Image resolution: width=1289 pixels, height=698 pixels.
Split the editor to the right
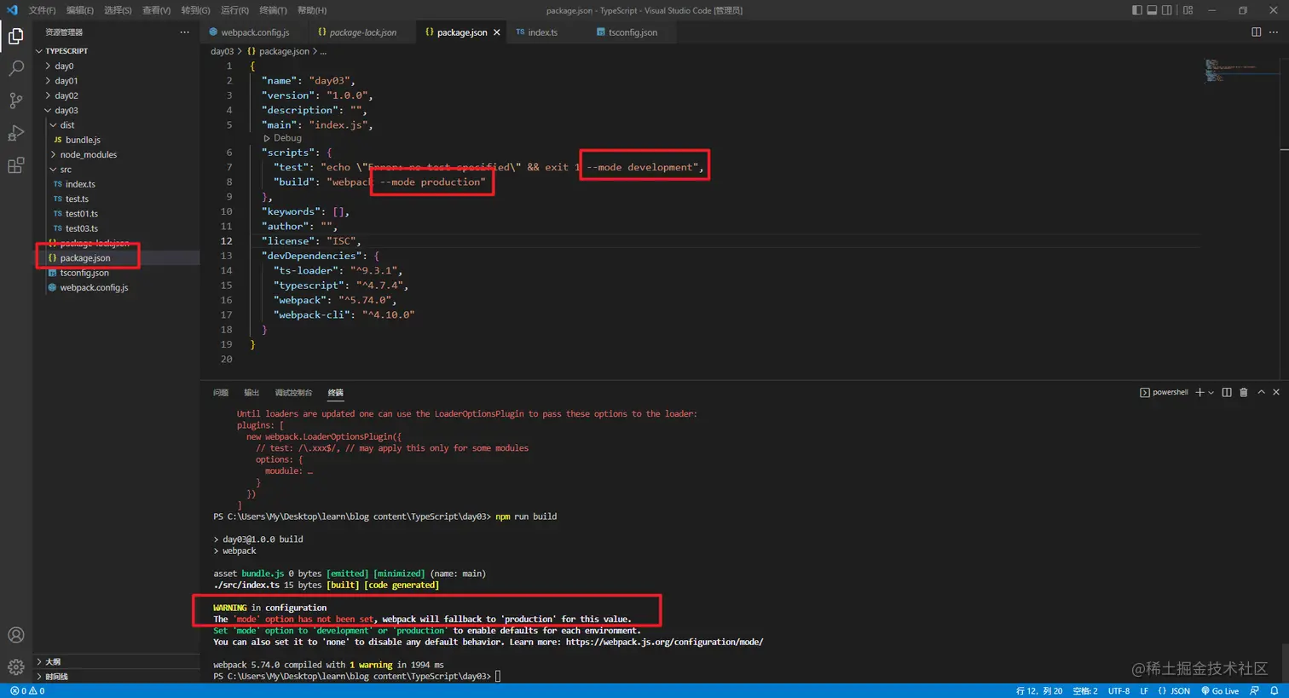pos(1256,32)
